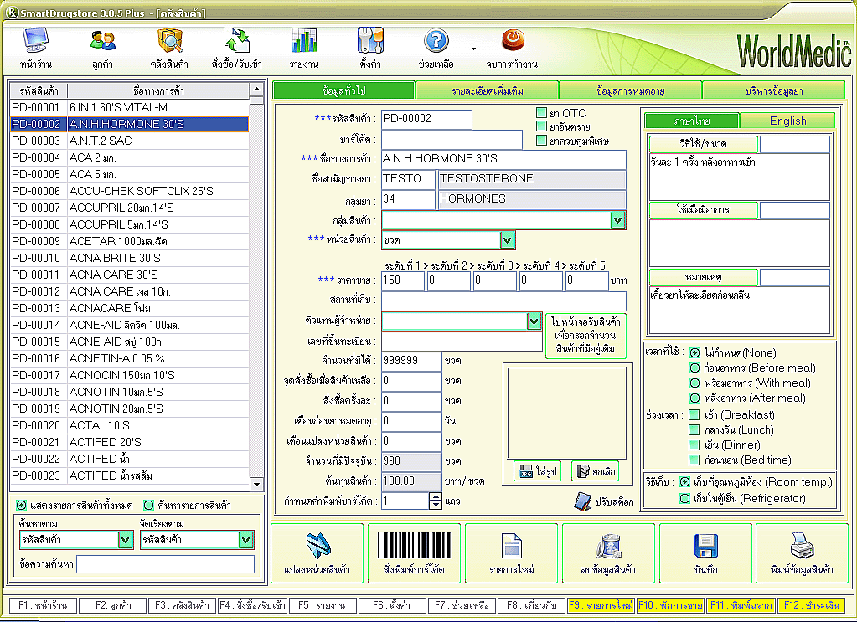Expand the ตัวแทนผู้จำหน่าย dropdown
Image resolution: width=857 pixels, height=622 pixels.
534,321
